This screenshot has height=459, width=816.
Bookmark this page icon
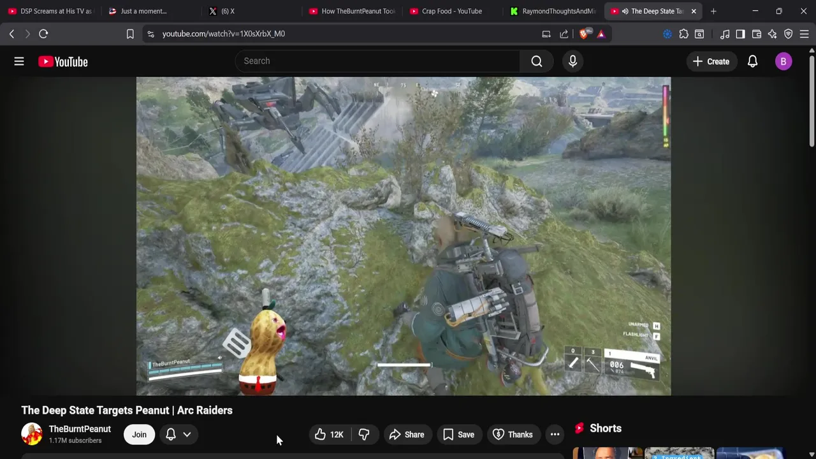point(130,34)
